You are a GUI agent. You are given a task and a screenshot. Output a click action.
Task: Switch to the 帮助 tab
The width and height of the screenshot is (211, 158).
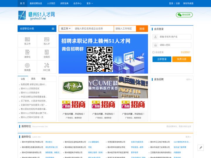coord(43,79)
